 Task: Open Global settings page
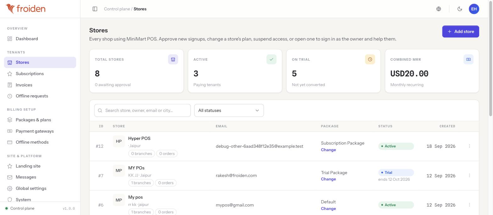tap(40, 188)
